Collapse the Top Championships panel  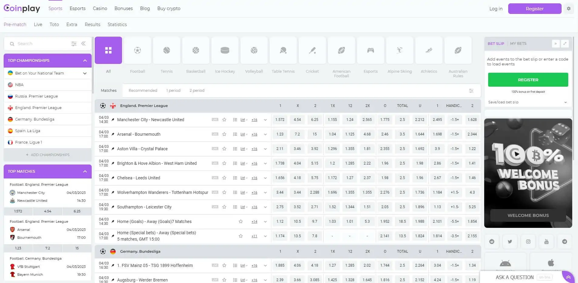(x=85, y=61)
